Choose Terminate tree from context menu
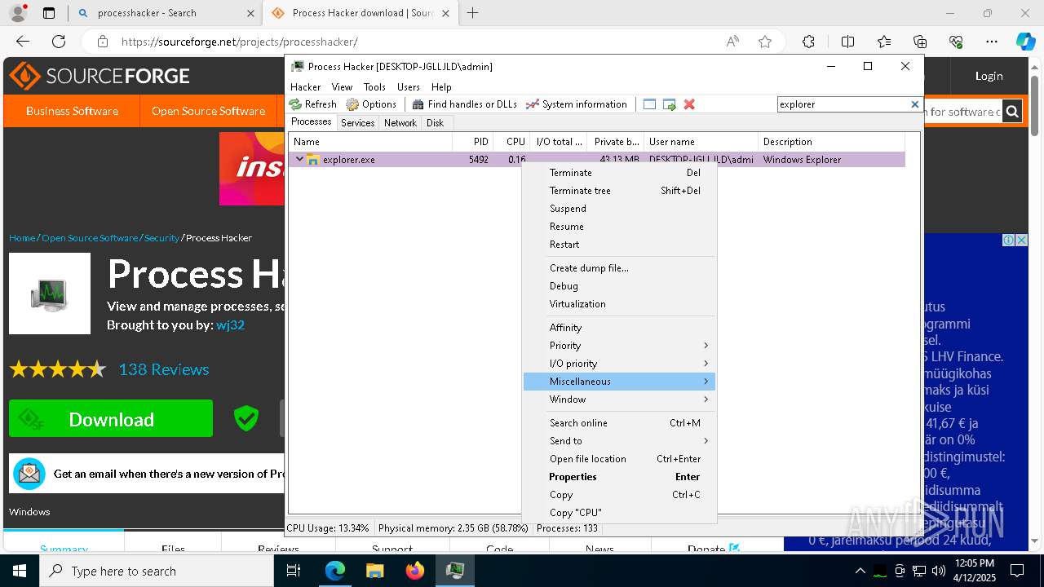This screenshot has height=587, width=1044. point(619,191)
